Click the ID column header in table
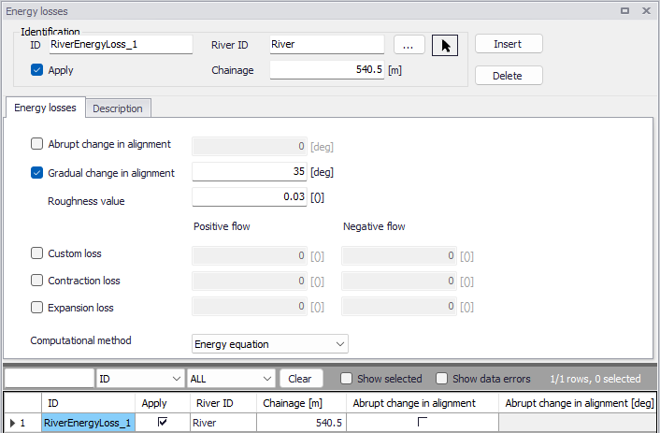The width and height of the screenshot is (660, 433). 89,403
